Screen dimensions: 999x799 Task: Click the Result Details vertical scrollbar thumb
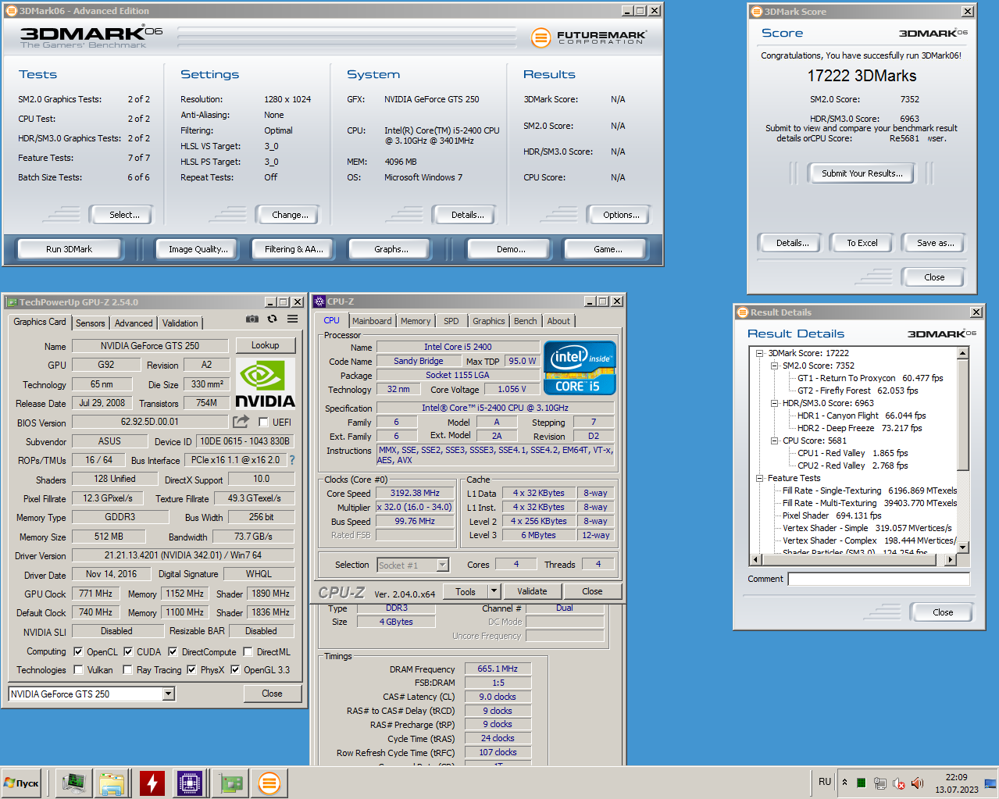(x=963, y=414)
